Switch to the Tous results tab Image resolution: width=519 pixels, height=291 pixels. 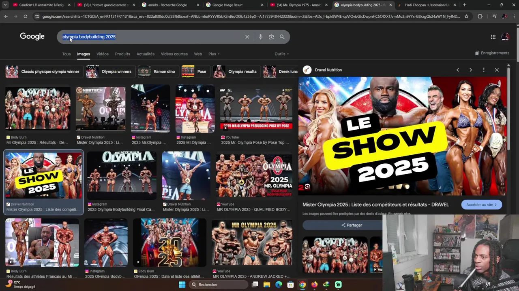(66, 54)
